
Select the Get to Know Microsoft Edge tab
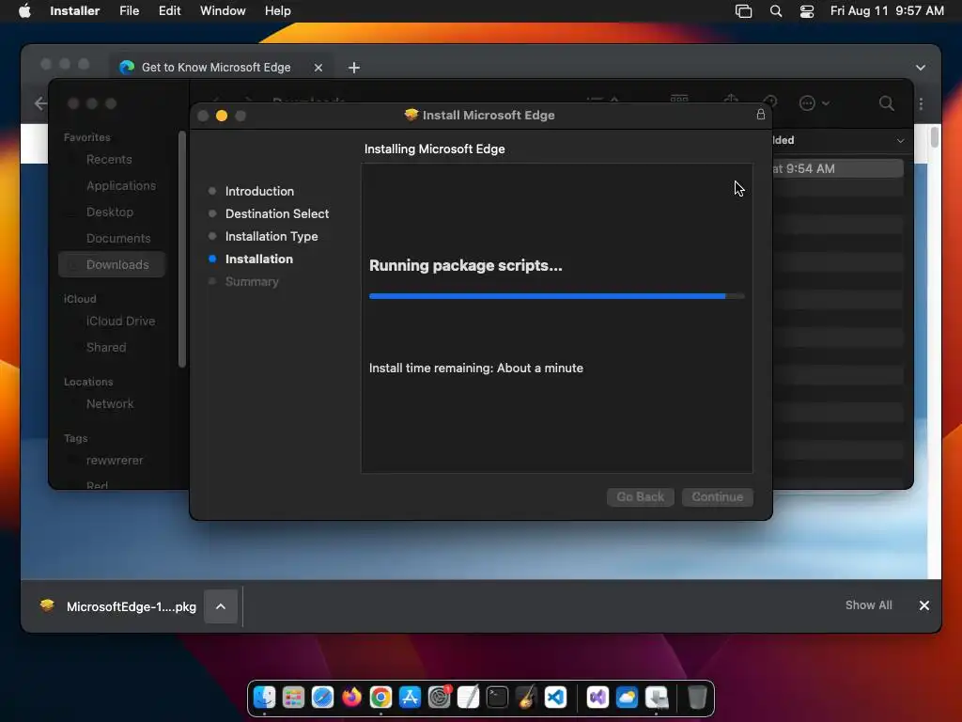click(216, 68)
